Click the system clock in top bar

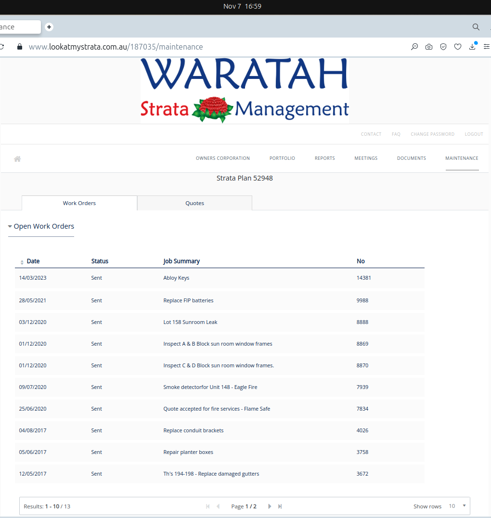(242, 6)
